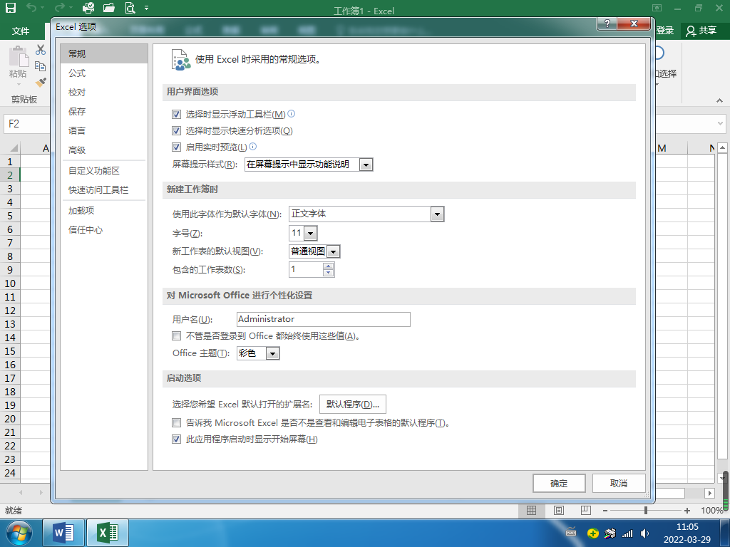Open Office theme dropdown showing 彩色
The width and height of the screenshot is (730, 547).
[273, 353]
